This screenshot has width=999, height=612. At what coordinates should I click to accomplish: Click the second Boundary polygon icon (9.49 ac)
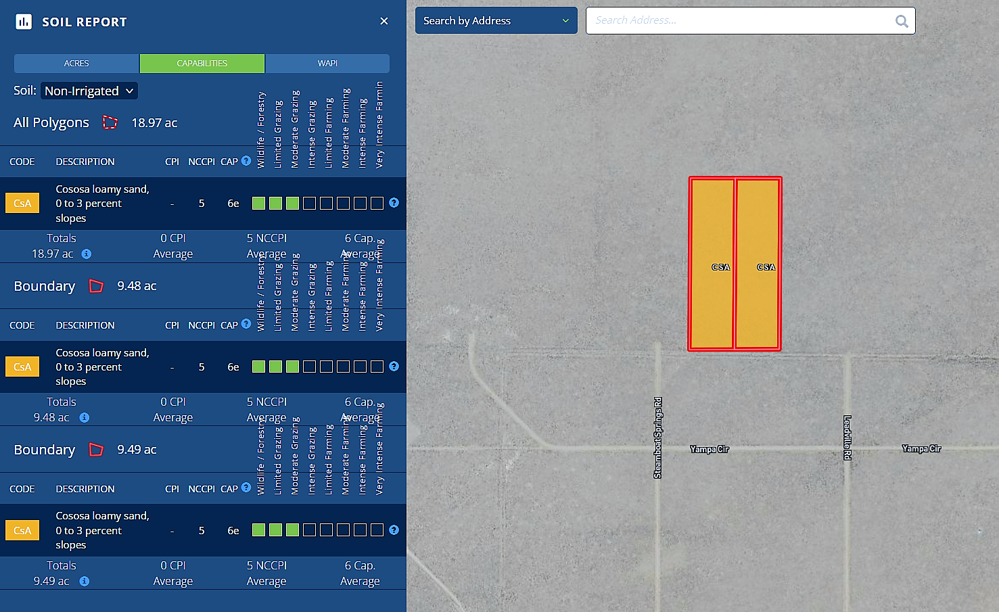click(97, 450)
